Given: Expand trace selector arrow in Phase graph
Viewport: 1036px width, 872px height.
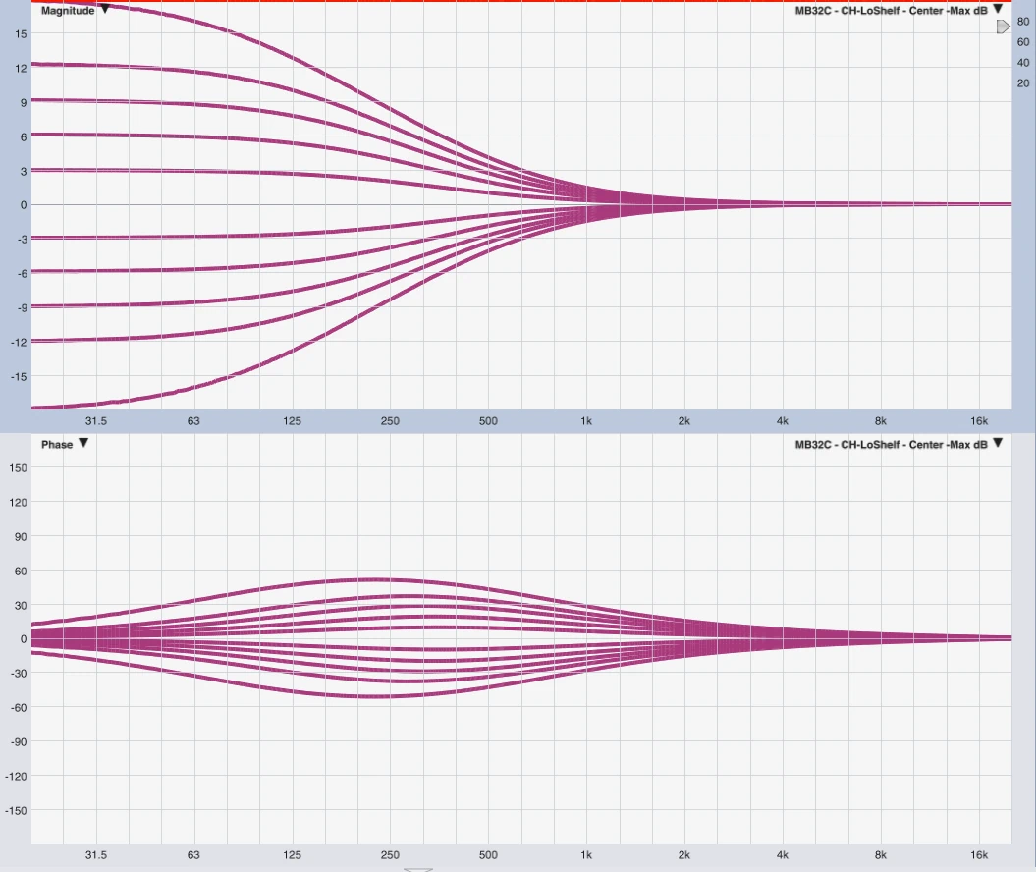Looking at the screenshot, I should pos(998,444).
